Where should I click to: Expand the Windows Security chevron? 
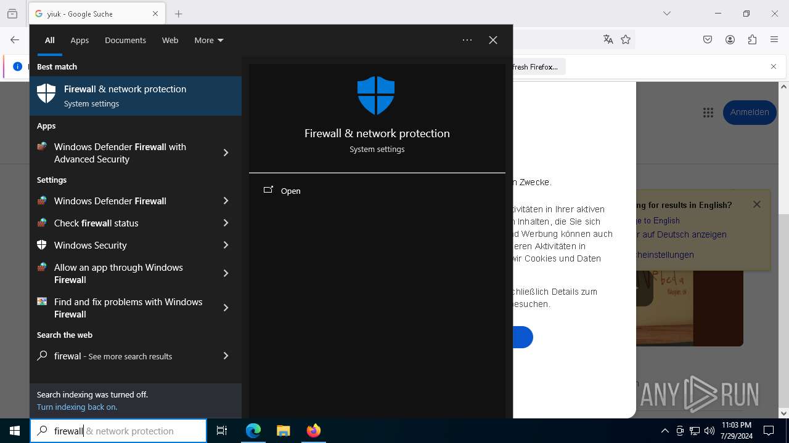(226, 245)
